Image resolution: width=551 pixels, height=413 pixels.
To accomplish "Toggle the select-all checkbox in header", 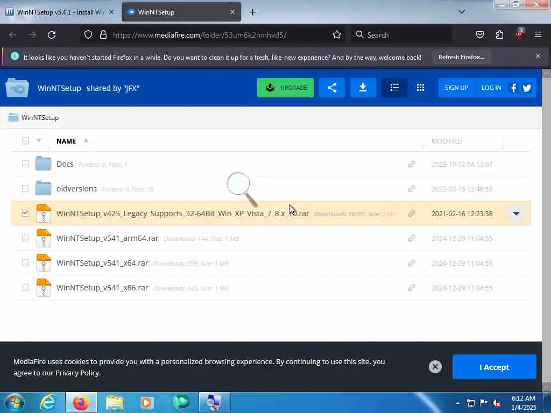I will point(25,140).
